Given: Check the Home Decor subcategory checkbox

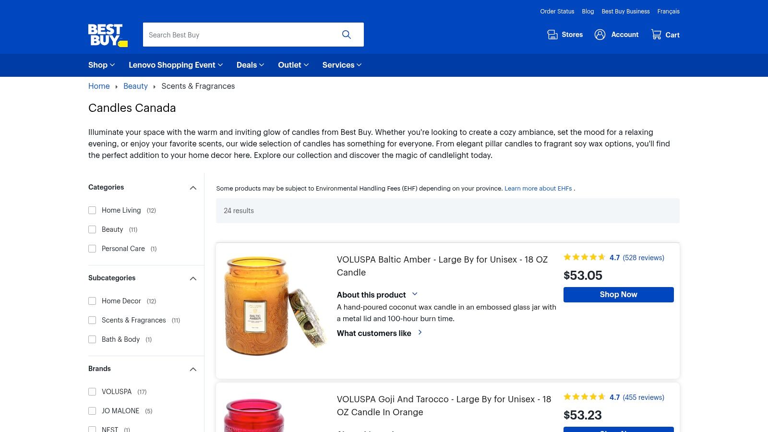Looking at the screenshot, I should pyautogui.click(x=92, y=301).
